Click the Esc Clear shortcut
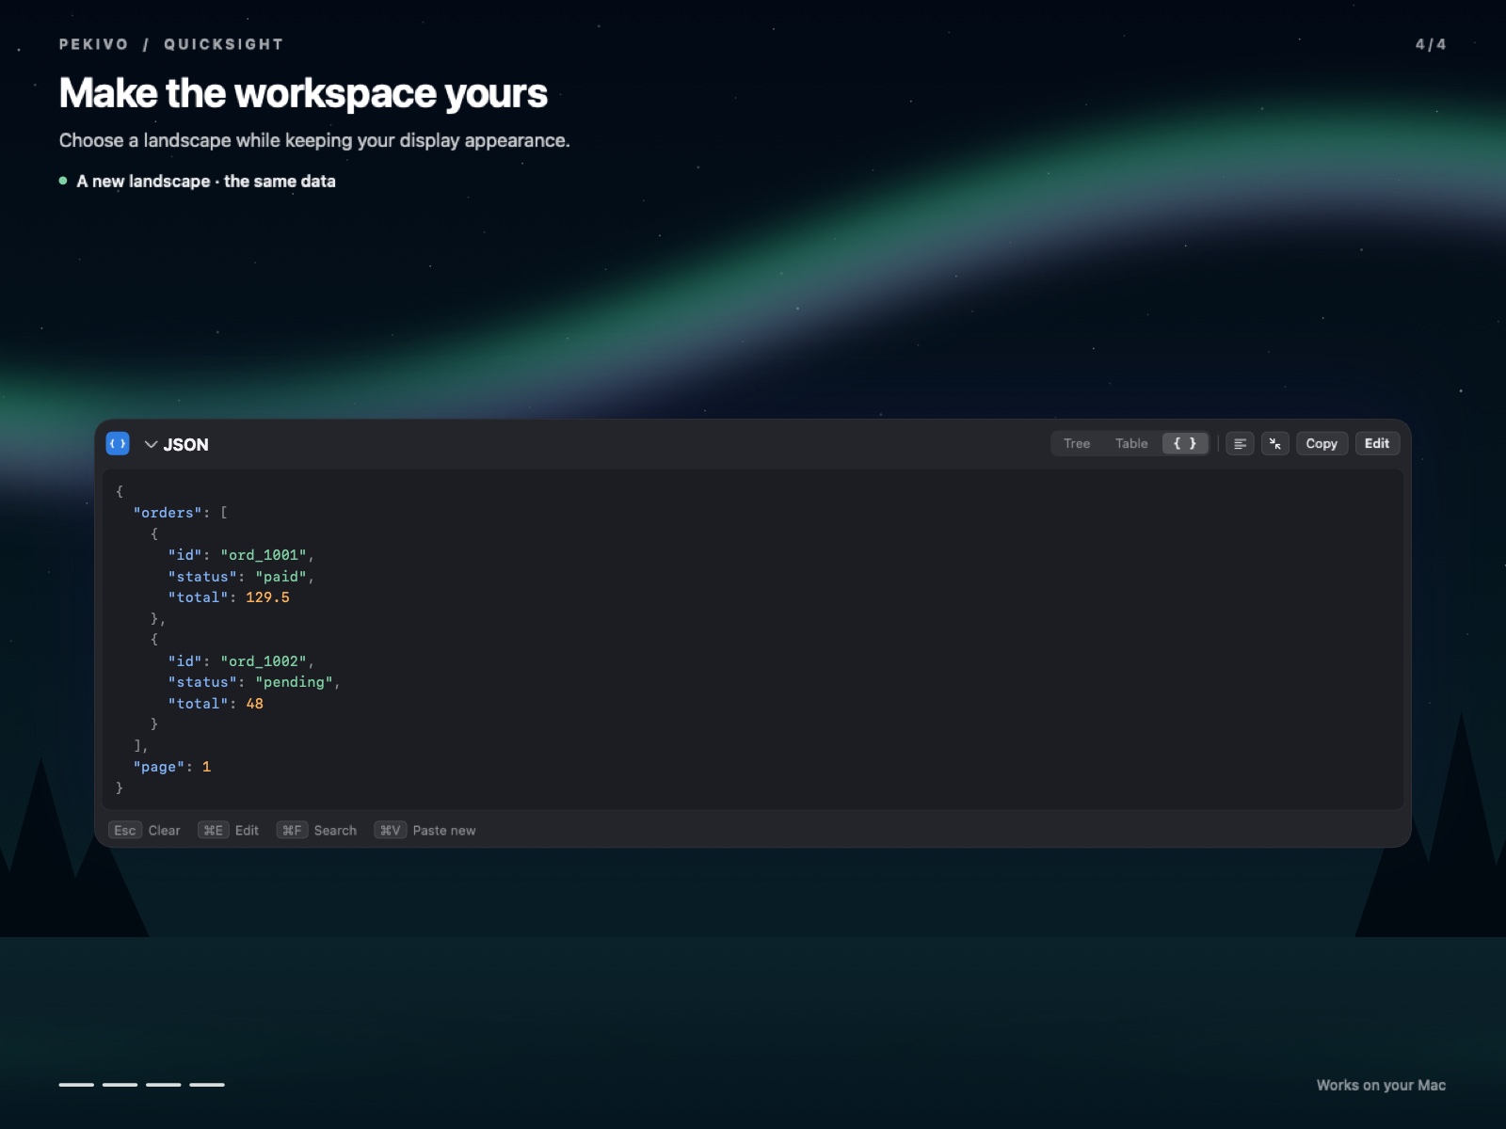Image resolution: width=1506 pixels, height=1129 pixels. (145, 830)
